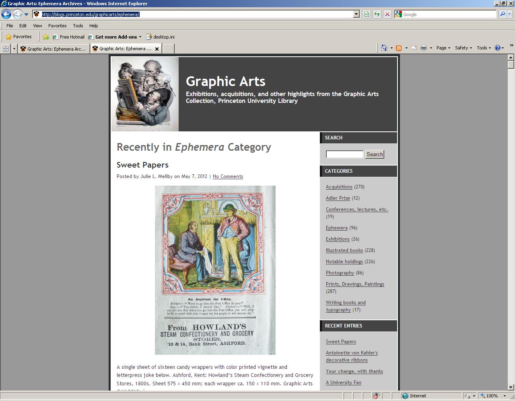The image size is (515, 401).
Task: Open the Safety command menu
Action: 463,48
